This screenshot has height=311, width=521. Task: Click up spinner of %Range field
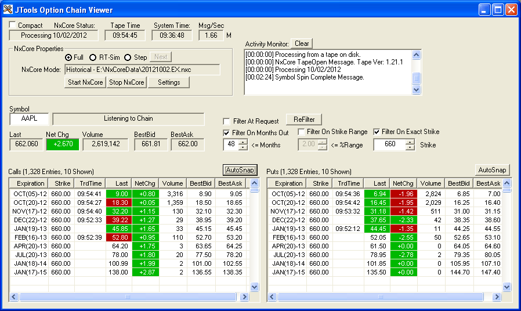pos(323,142)
